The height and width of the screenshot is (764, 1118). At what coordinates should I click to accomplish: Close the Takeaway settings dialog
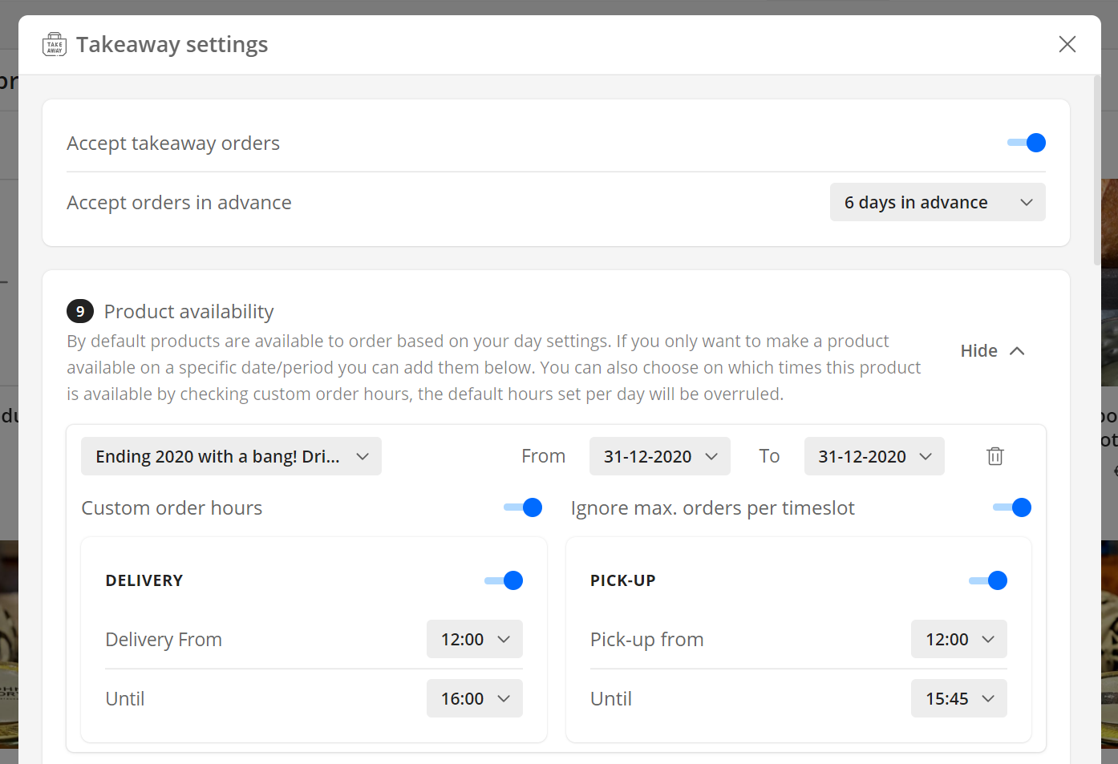click(x=1067, y=44)
